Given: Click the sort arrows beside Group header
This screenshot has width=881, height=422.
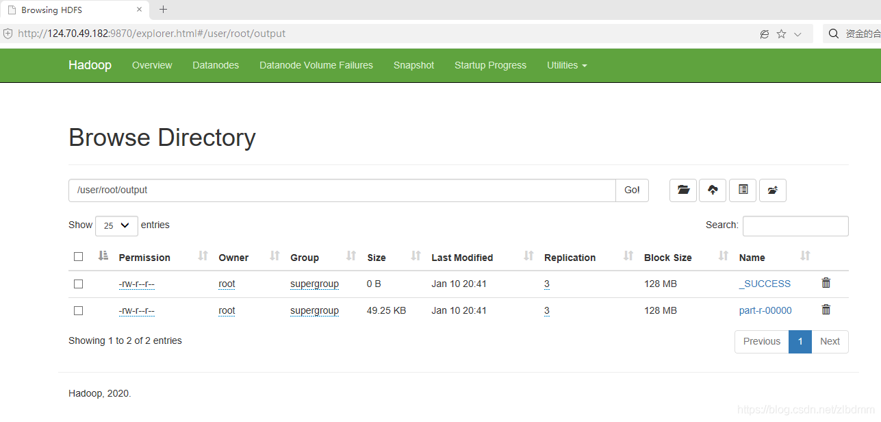Looking at the screenshot, I should pyautogui.click(x=351, y=256).
